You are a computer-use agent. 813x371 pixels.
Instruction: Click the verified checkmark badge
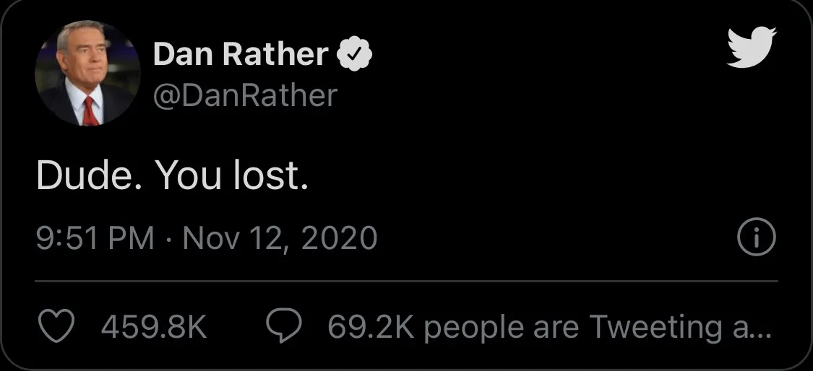[x=355, y=53]
